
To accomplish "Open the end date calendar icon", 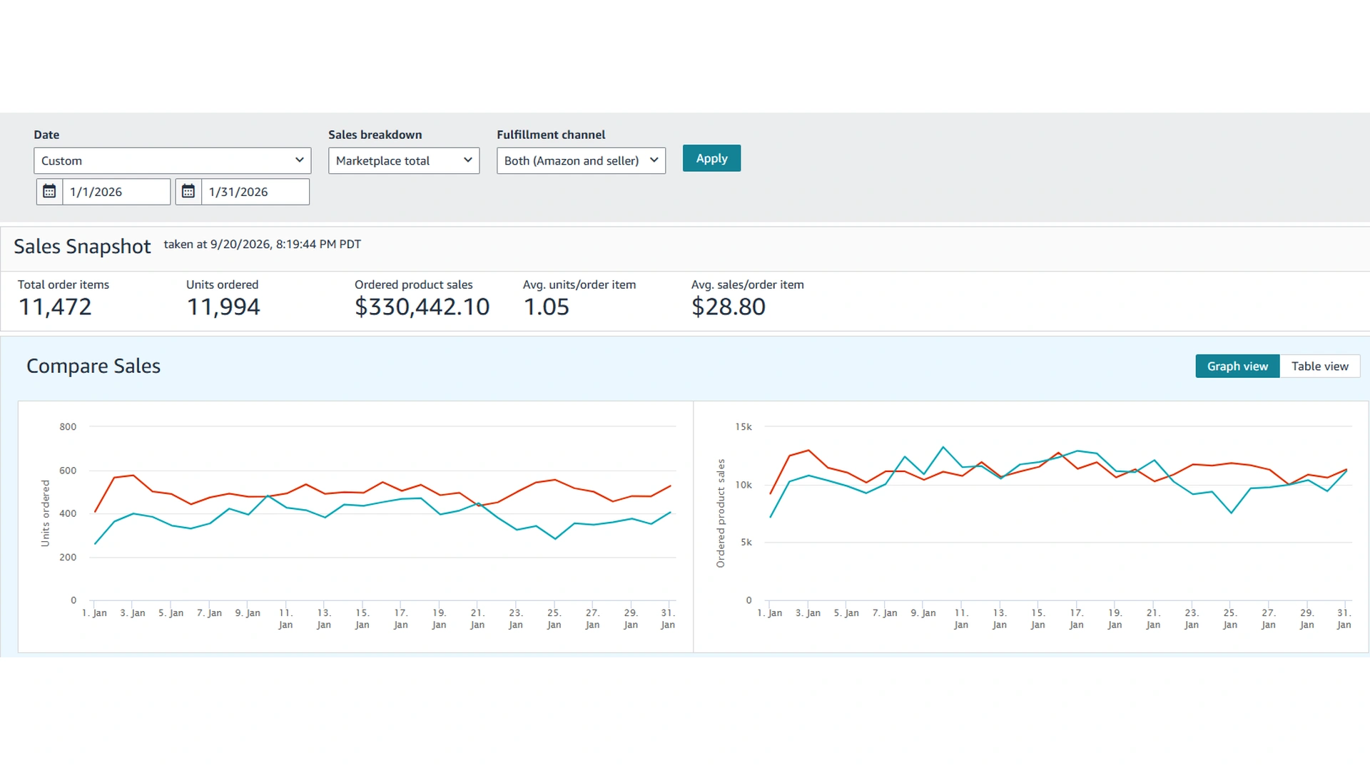I will point(188,192).
